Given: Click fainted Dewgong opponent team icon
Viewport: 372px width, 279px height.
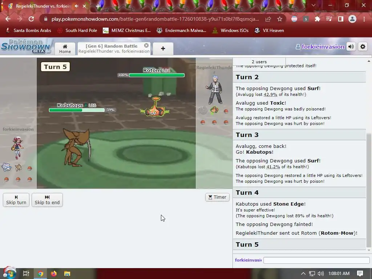Looking at the screenshot, I should pyautogui.click(x=203, y=110).
